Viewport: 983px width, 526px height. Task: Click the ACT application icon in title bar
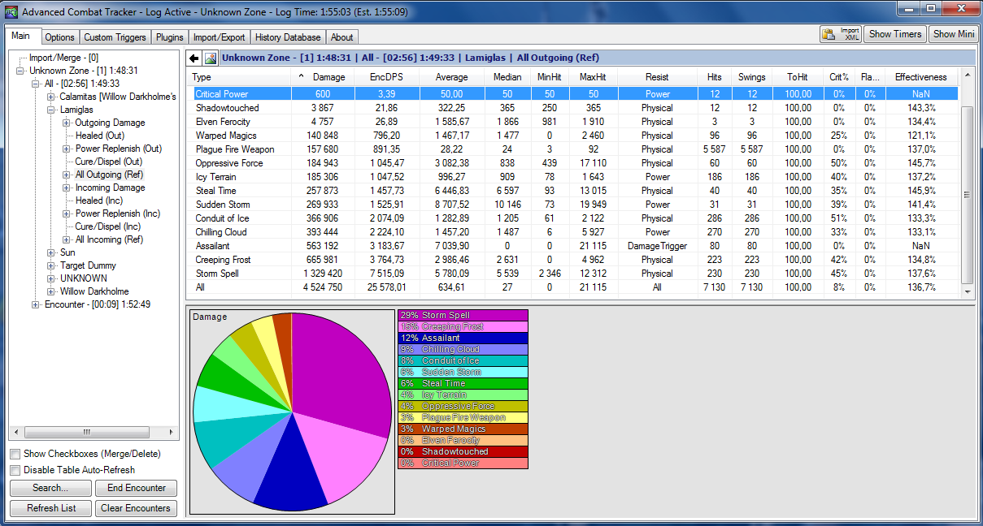tap(11, 12)
